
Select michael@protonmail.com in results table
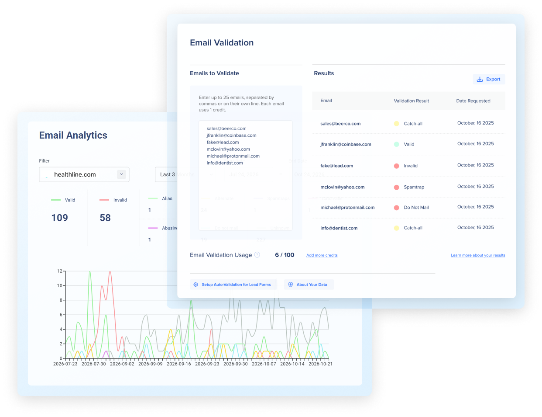347,208
